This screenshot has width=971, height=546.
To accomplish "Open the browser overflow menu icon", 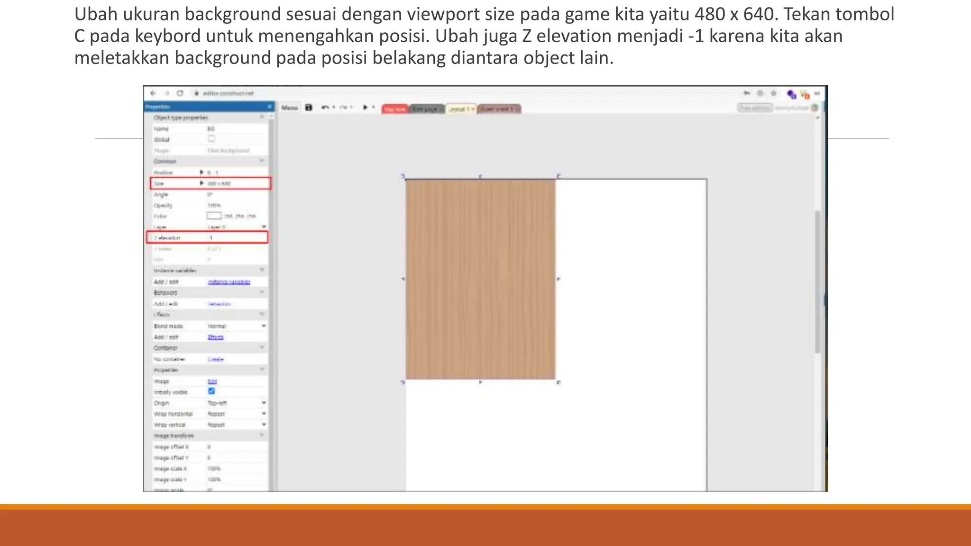I will coord(817,93).
